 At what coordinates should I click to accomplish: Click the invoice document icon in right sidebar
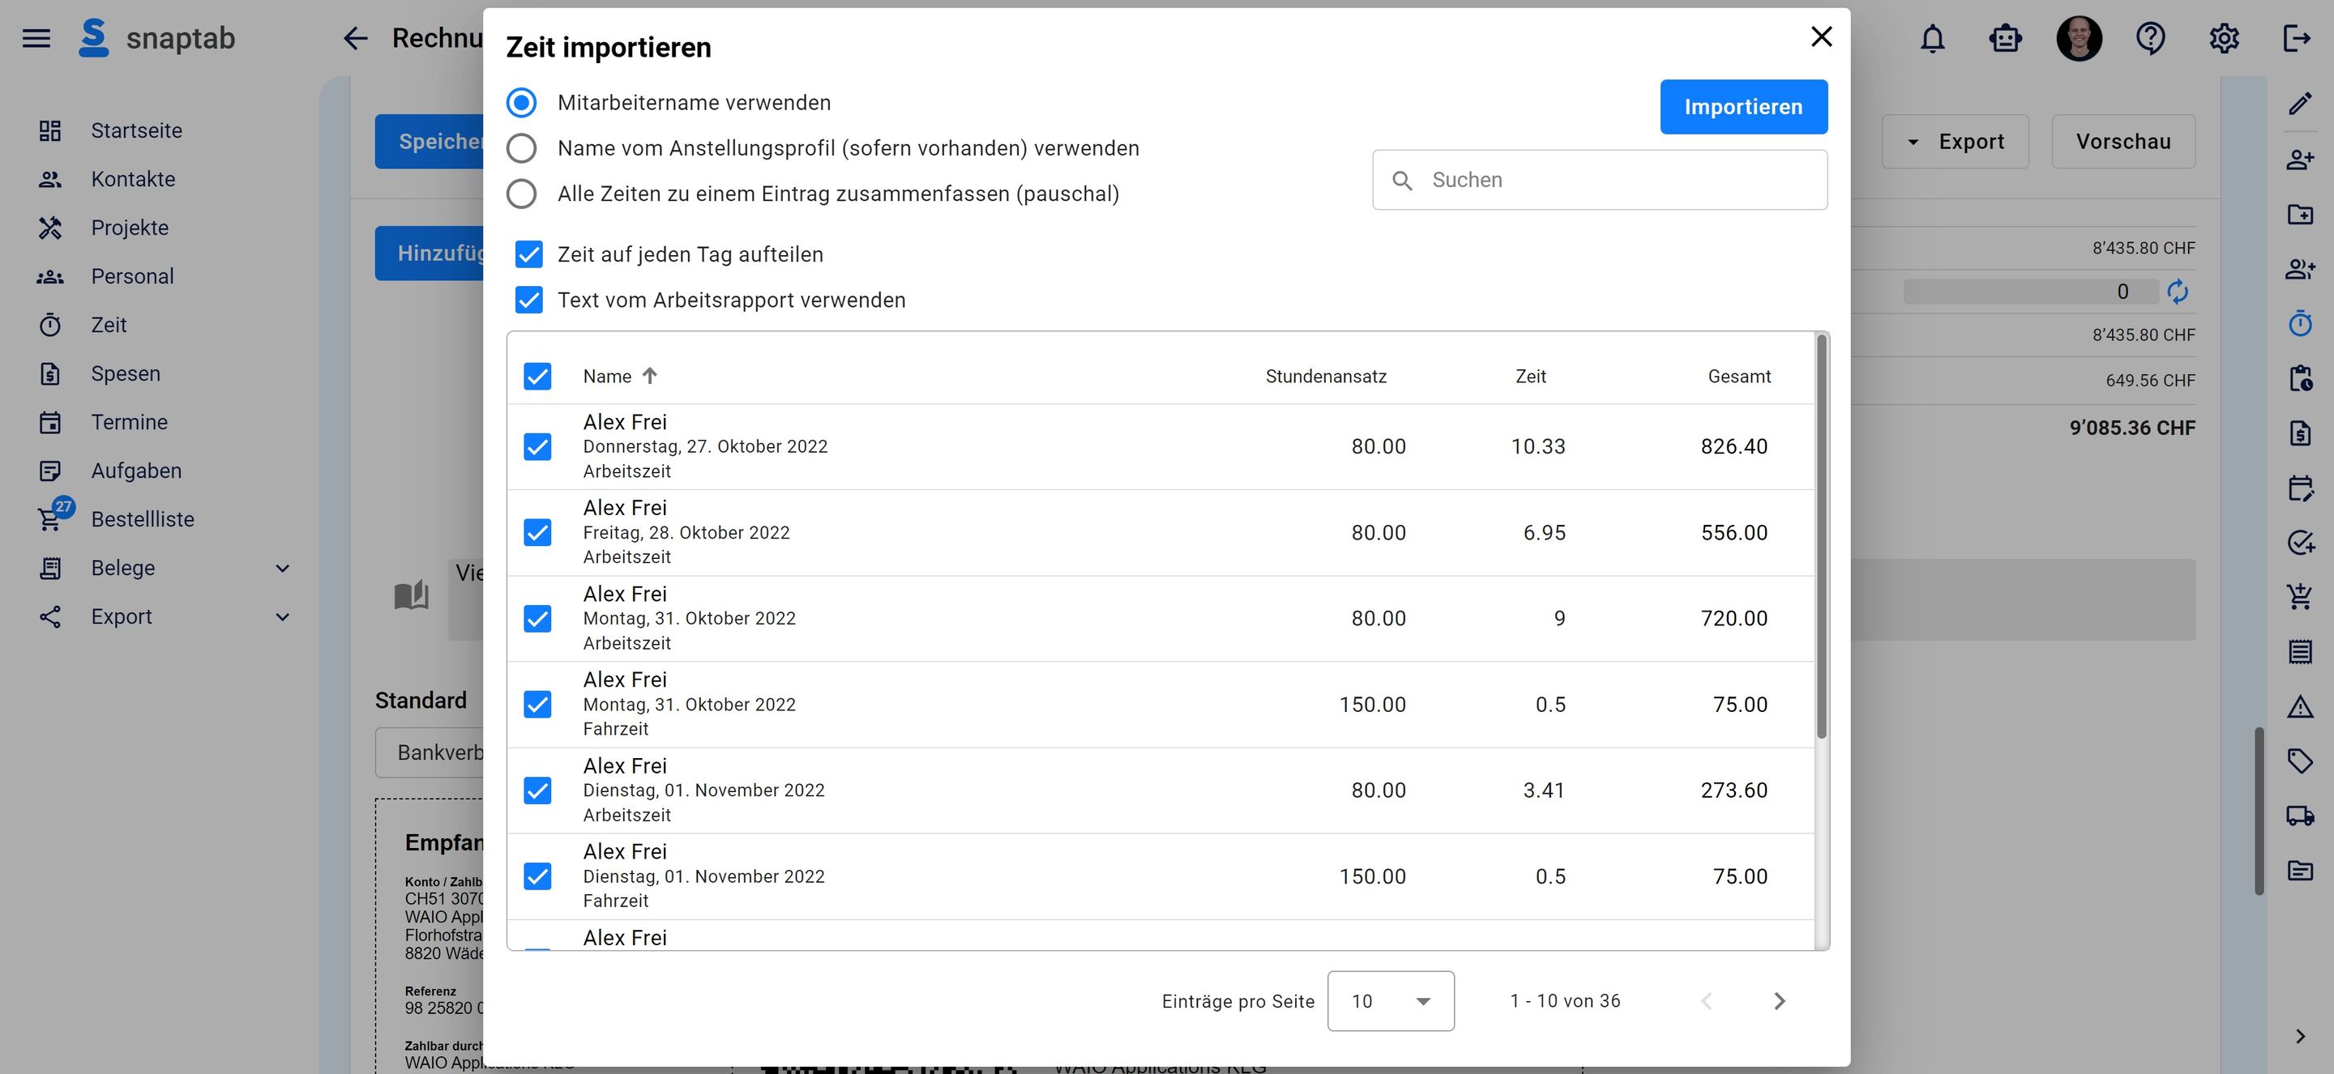pyautogui.click(x=2300, y=433)
